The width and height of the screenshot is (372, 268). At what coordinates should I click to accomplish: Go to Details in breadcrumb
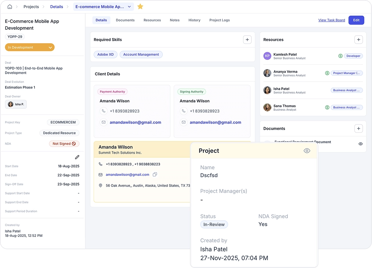coord(57,7)
